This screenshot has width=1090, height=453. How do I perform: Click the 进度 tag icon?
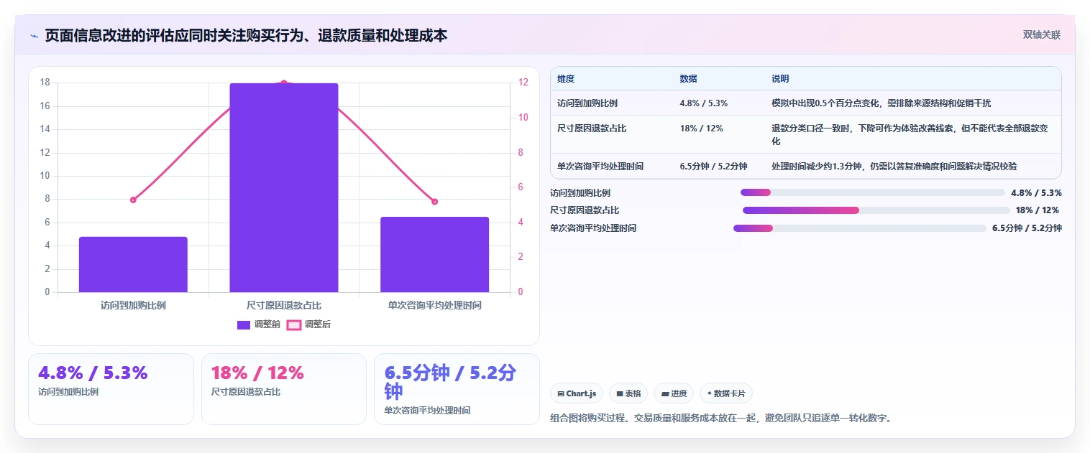pyautogui.click(x=665, y=393)
